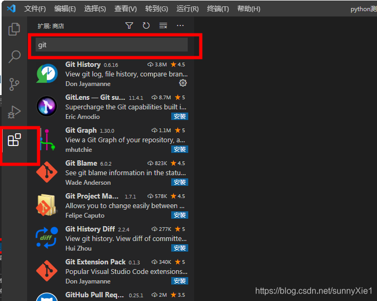The height and width of the screenshot is (301, 377).
Task: Click publisher name Felipe Caputo
Action: 85,216
